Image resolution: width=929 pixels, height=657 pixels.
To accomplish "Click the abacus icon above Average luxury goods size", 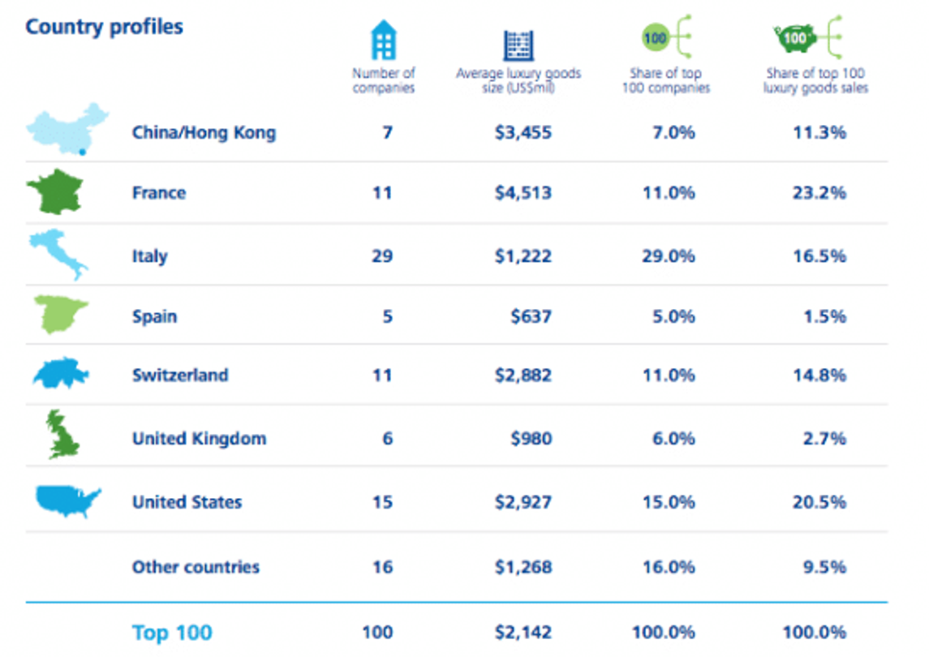I will click(x=518, y=45).
